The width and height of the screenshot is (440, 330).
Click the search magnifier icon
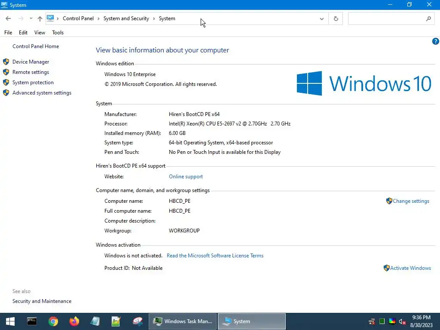(x=428, y=19)
